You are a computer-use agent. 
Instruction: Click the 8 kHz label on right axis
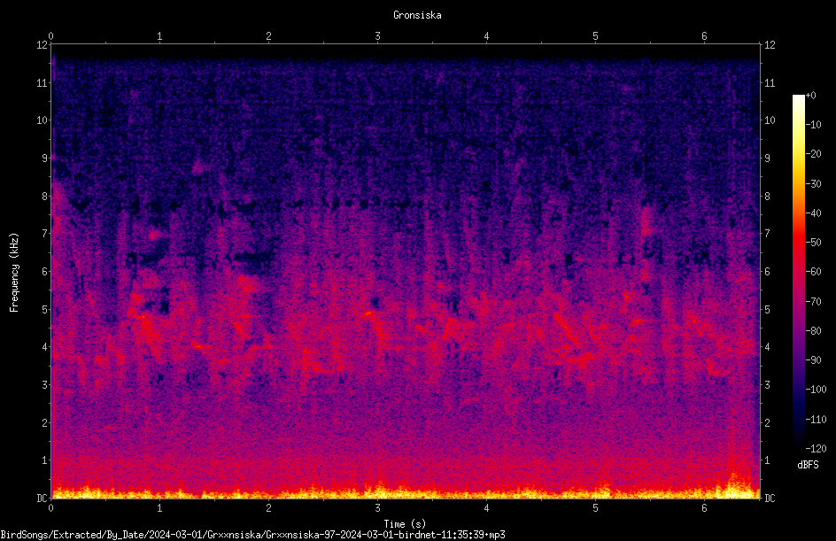pyautogui.click(x=767, y=197)
